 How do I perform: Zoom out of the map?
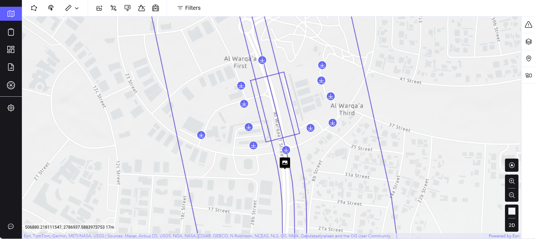(x=512, y=195)
